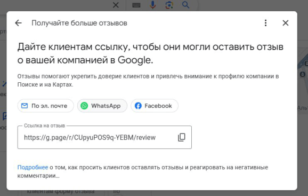Share by email (По эл. почте)
The width and height of the screenshot is (308, 196).
pyautogui.click(x=46, y=106)
